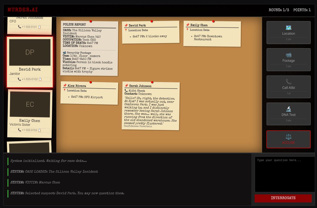317x208 pixels.
Task: Click log line 'CASE LOADED: The Silicon Valley Incident'
Action: point(54,172)
